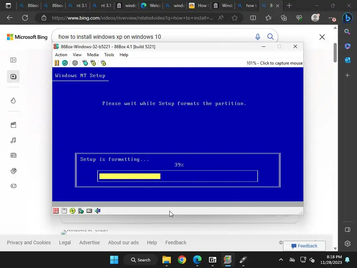Open Browser essentials heart icon
This screenshot has width=357, height=268.
[299, 18]
